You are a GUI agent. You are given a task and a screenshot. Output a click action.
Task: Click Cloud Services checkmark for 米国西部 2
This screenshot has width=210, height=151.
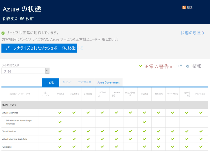click(159, 131)
